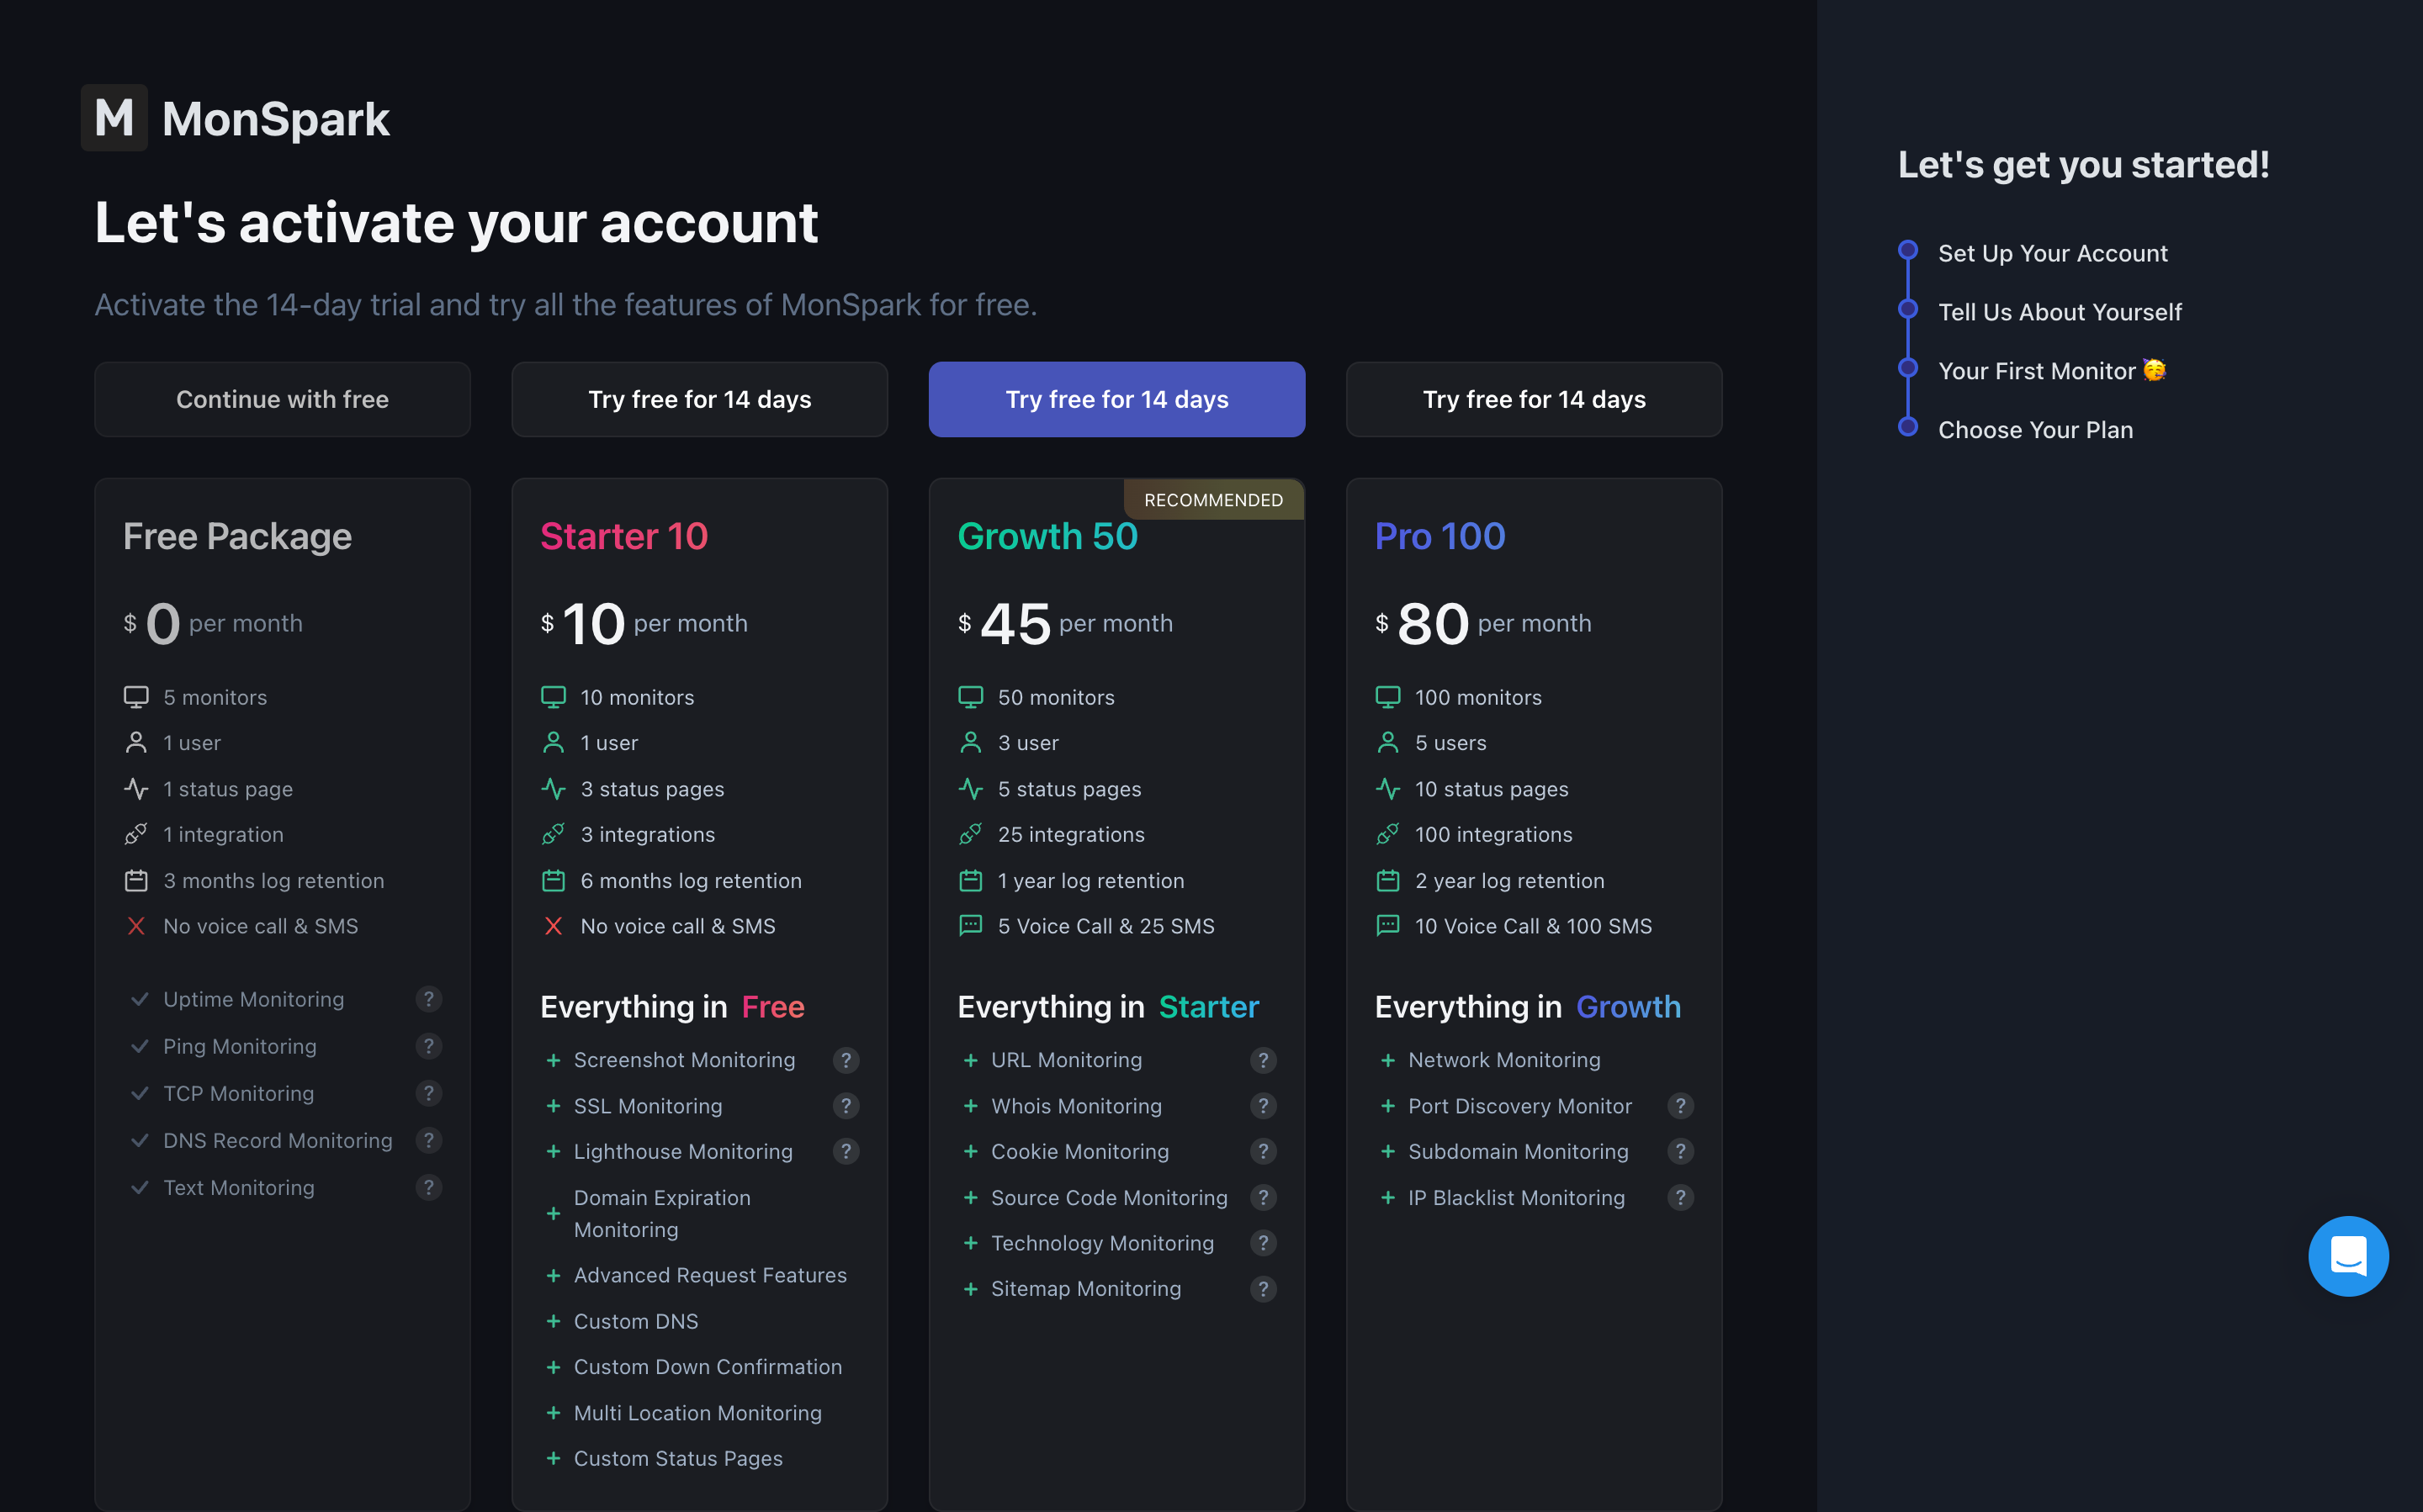Open help icon for IP Blacklist Monitoring
This screenshot has width=2423, height=1512.
(1679, 1198)
